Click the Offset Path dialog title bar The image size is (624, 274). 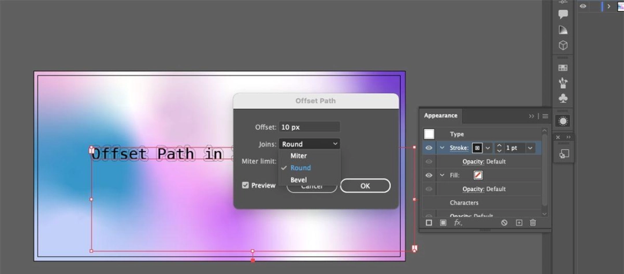315,101
